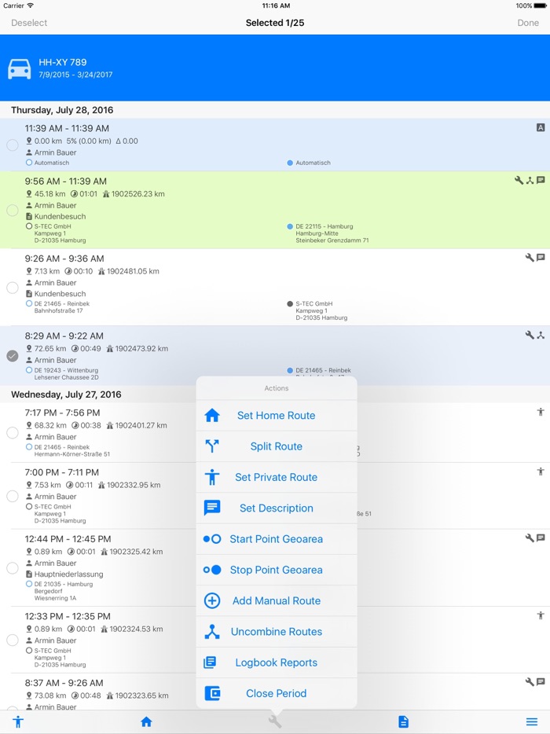This screenshot has height=734, width=550.
Task: Select Uncombine Routes in Actions menu
Action: (276, 632)
